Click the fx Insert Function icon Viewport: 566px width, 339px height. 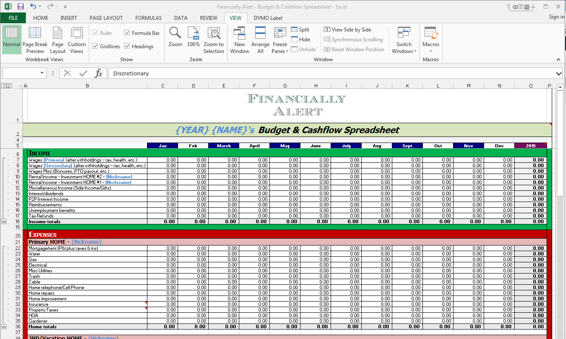(x=99, y=73)
